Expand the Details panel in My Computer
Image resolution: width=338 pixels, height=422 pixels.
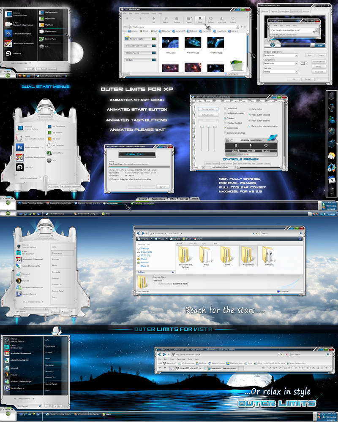click(x=154, y=60)
